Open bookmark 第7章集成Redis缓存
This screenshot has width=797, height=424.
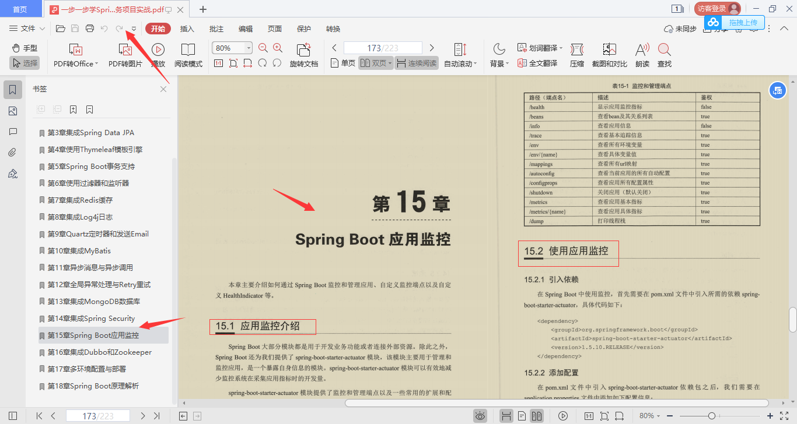click(81, 200)
